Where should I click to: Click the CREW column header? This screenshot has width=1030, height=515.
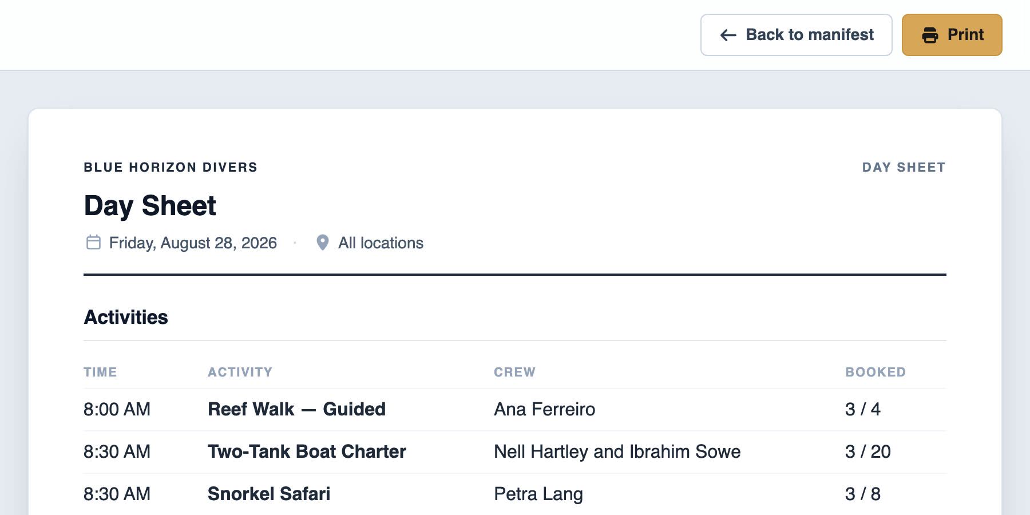514,372
